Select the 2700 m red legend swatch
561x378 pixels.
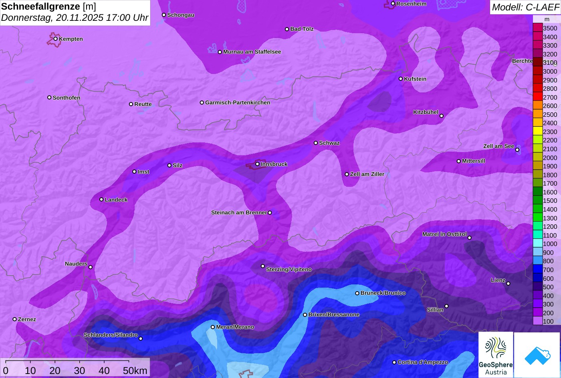537,96
